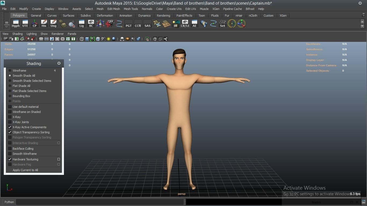Click the CP center pivot shelf icon
The image size is (367, 206).
[x=34, y=24]
